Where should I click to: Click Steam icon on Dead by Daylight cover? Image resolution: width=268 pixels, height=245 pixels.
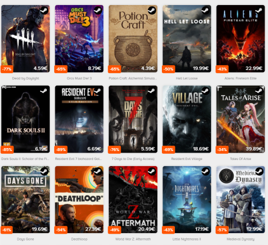(x=44, y=10)
